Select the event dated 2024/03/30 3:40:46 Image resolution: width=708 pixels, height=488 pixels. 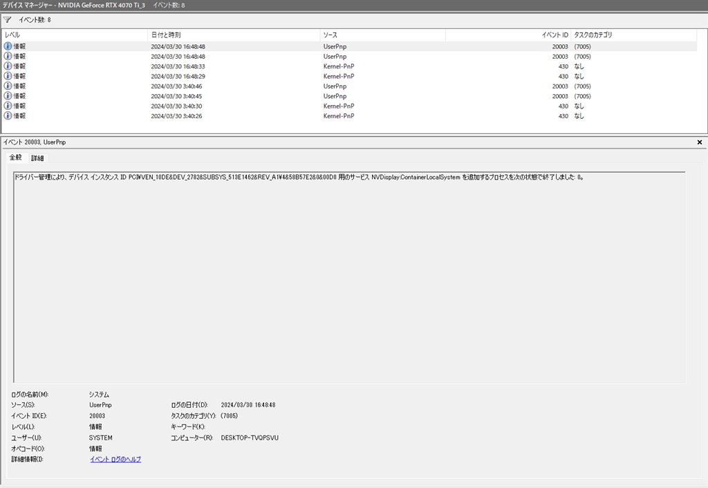pos(350,86)
